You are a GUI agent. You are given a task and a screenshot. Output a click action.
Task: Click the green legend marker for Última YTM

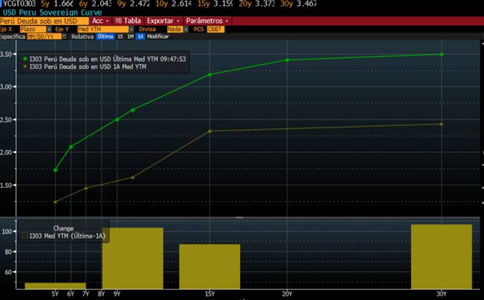coord(25,59)
